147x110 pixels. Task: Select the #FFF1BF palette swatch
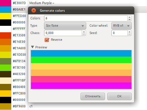[6, 81]
